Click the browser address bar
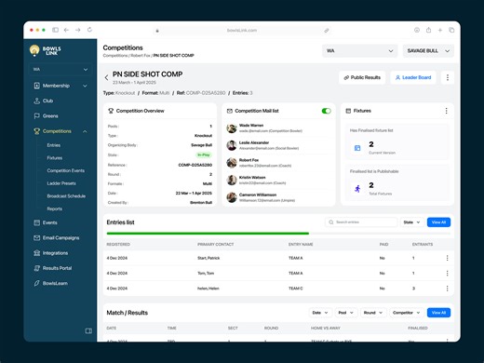 pyautogui.click(x=242, y=31)
